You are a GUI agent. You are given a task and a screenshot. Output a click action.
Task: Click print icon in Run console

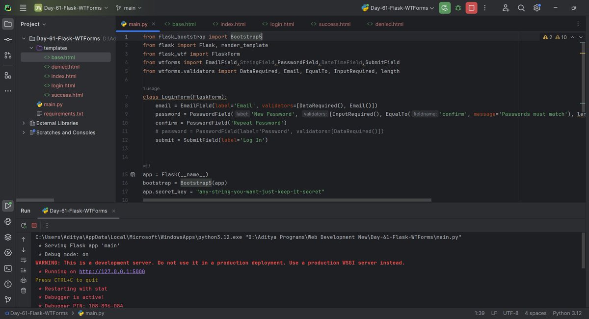[24, 280]
